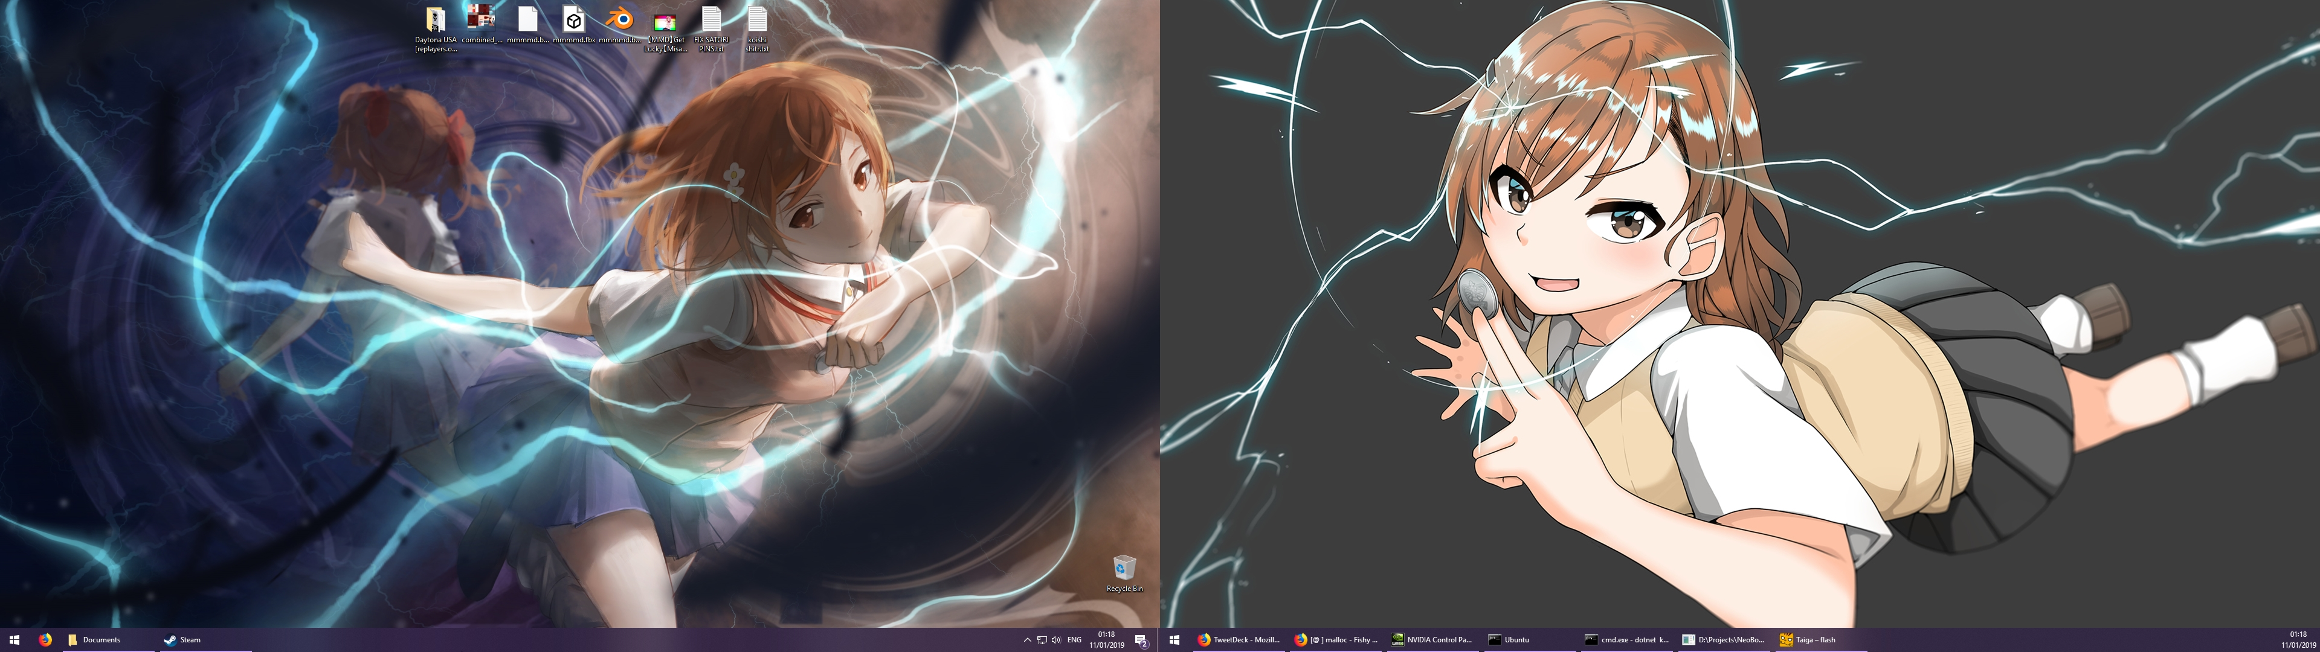
Task: Open the combined_ image file on desktop
Action: click(x=482, y=24)
